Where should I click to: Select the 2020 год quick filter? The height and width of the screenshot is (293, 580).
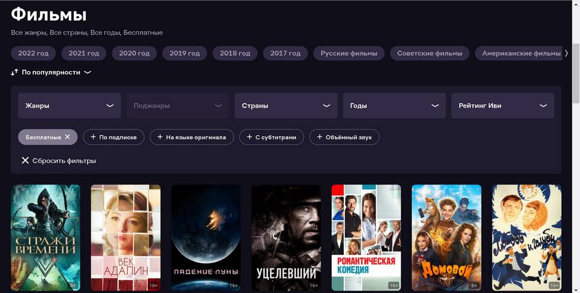tap(134, 53)
